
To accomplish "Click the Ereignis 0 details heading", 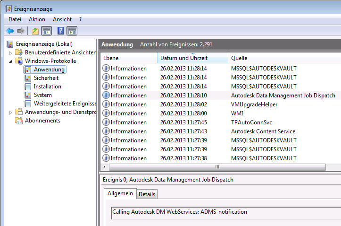I will (x=168, y=180).
